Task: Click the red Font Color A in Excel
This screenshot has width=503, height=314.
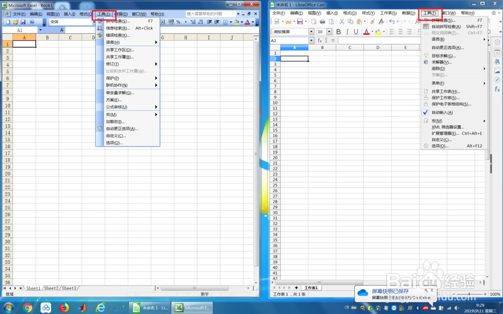Action: click(247, 22)
